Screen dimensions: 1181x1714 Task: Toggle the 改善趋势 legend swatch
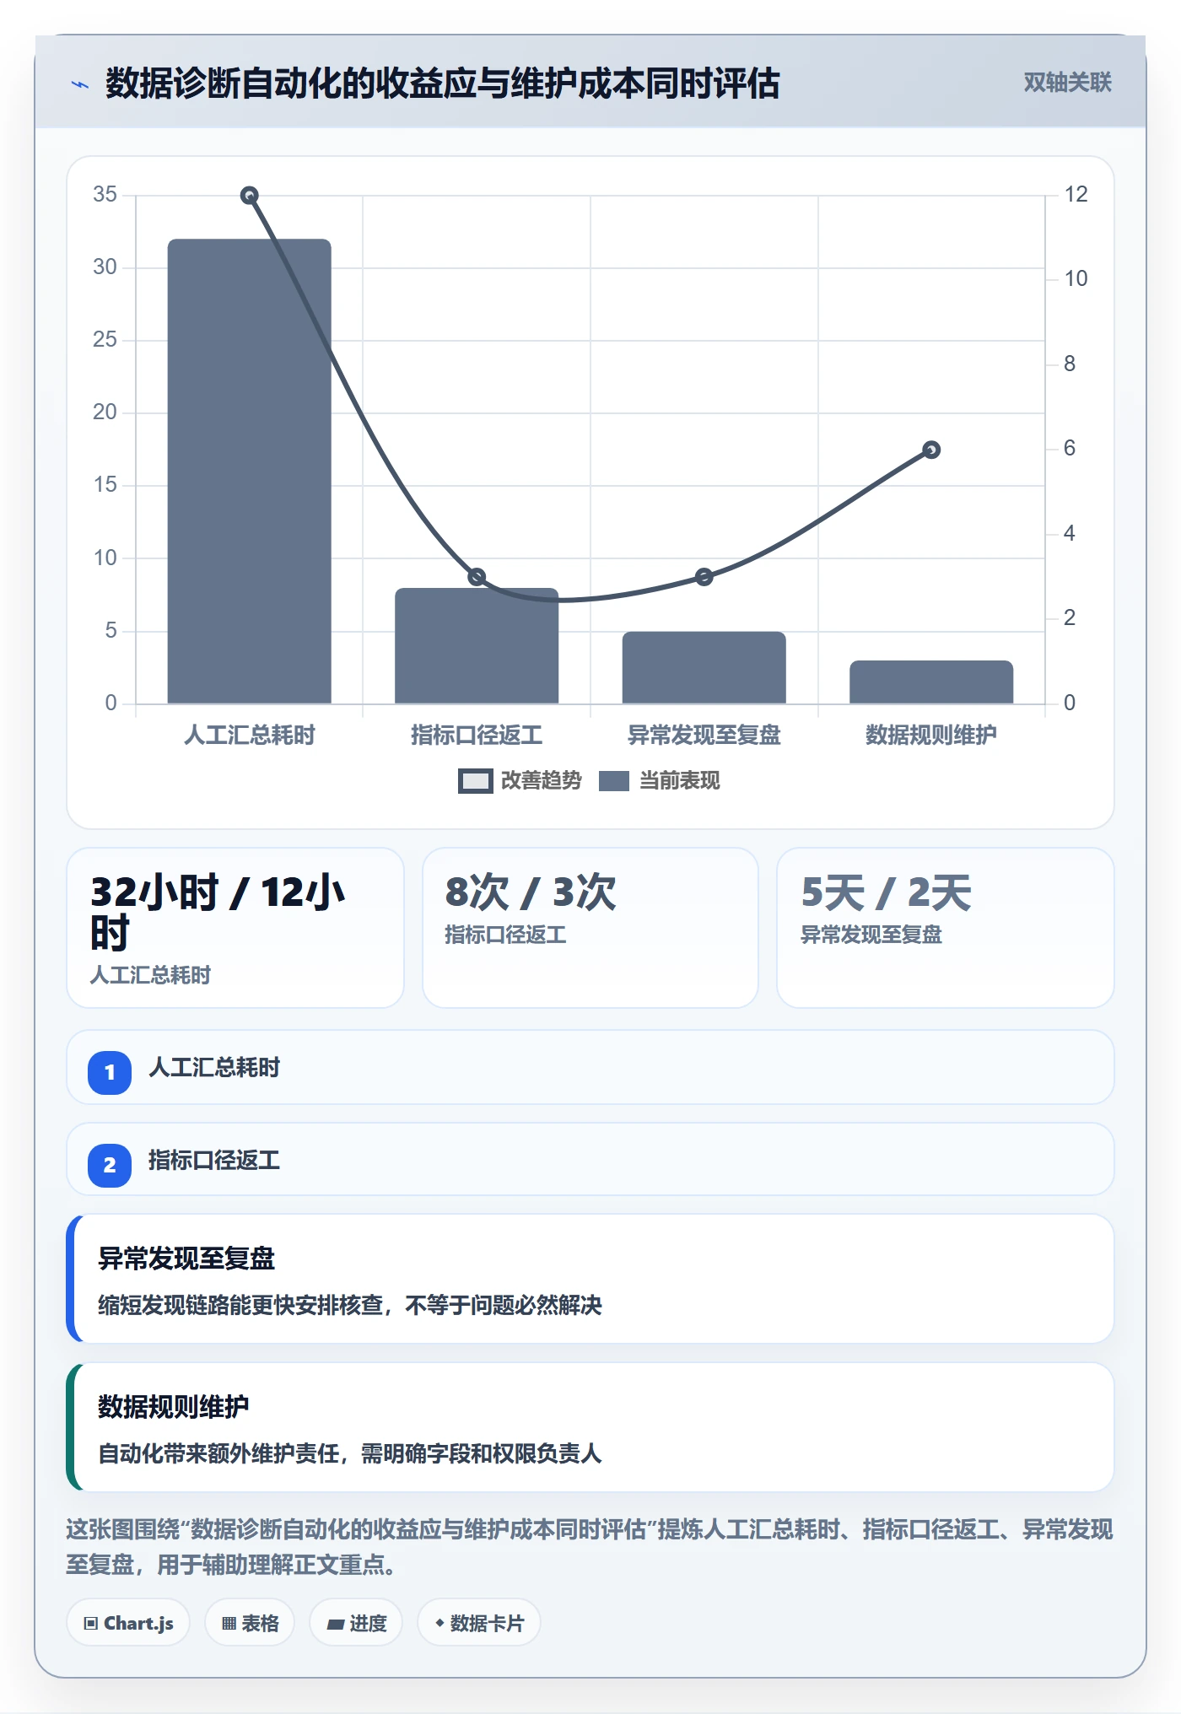pyautogui.click(x=475, y=781)
